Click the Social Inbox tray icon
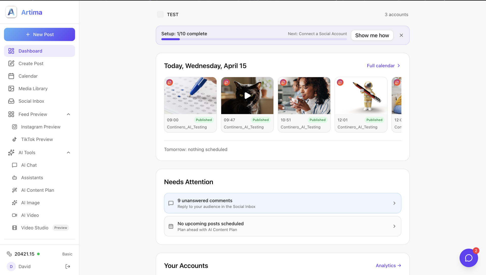The height and width of the screenshot is (275, 486). coord(11,101)
